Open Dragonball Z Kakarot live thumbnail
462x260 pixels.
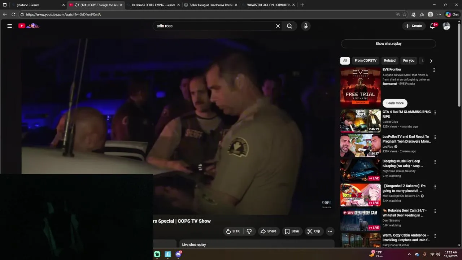(x=360, y=195)
